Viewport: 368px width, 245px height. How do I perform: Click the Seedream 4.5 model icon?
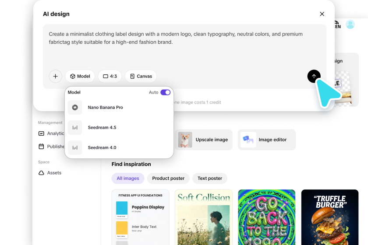coord(75,128)
